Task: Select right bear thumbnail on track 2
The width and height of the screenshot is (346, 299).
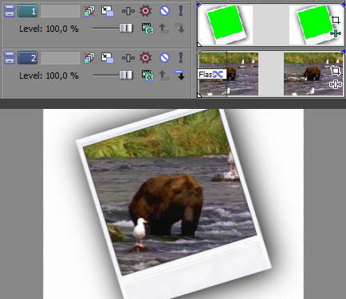Action: (x=313, y=74)
